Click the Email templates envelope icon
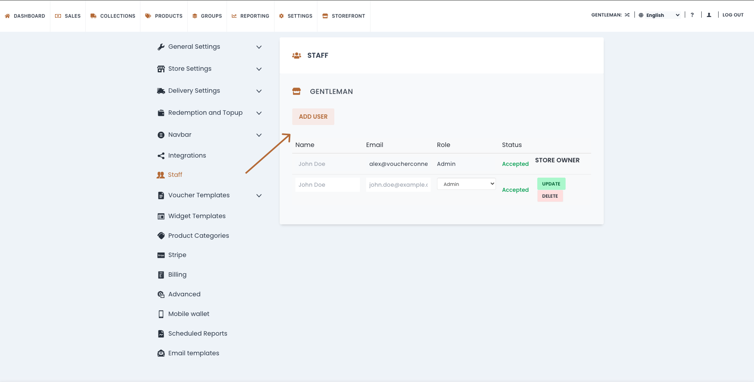Viewport: 754px width, 382px height. pyautogui.click(x=161, y=353)
